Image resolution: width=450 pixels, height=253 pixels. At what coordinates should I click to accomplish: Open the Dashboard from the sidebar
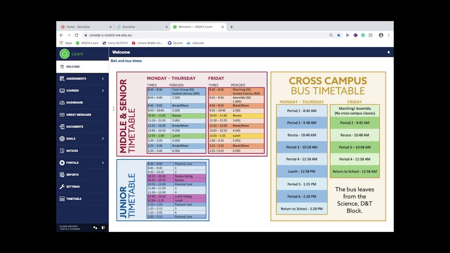[x=62, y=102]
